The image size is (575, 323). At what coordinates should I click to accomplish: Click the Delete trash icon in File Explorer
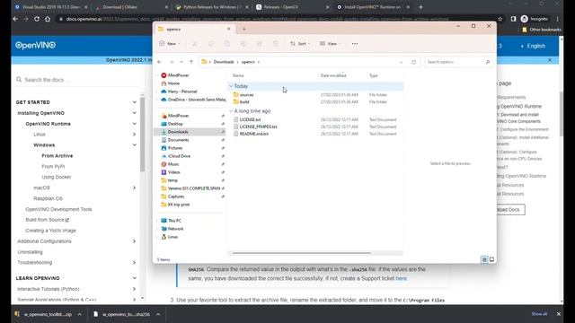[x=276, y=44]
